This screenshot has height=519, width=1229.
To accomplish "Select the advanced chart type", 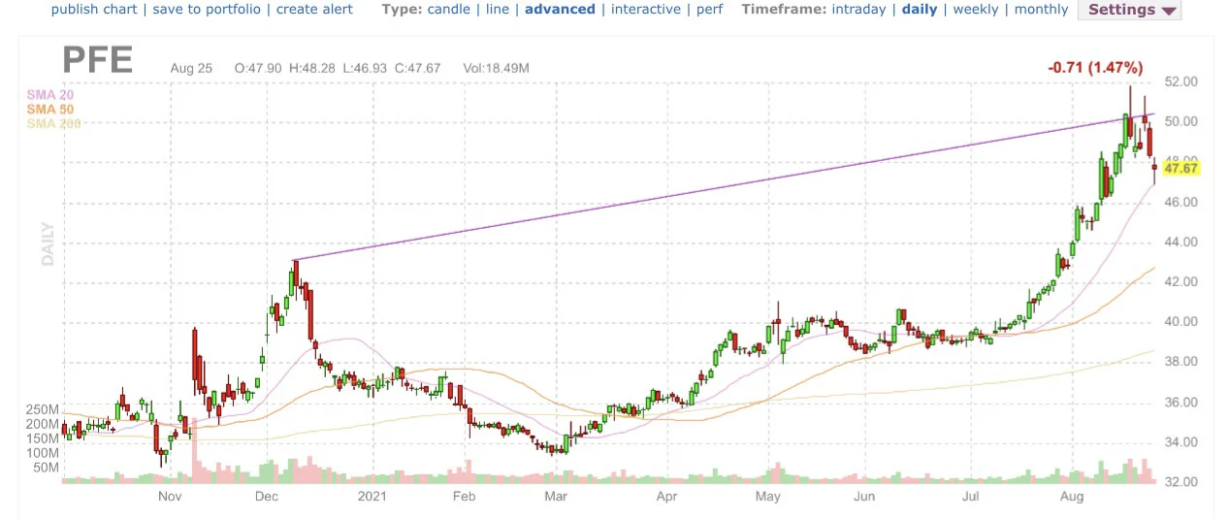I will pos(560,9).
